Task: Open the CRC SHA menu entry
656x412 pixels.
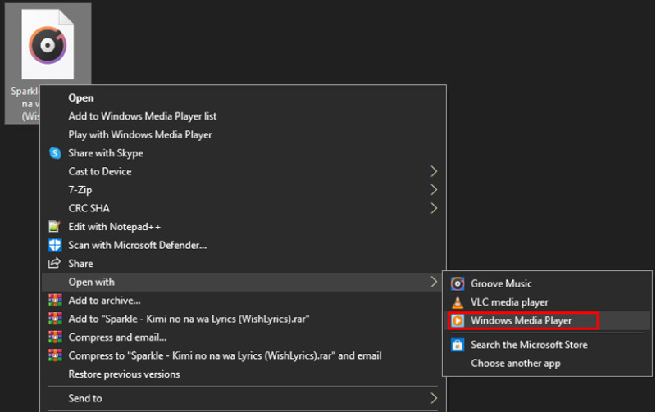Action: click(244, 208)
